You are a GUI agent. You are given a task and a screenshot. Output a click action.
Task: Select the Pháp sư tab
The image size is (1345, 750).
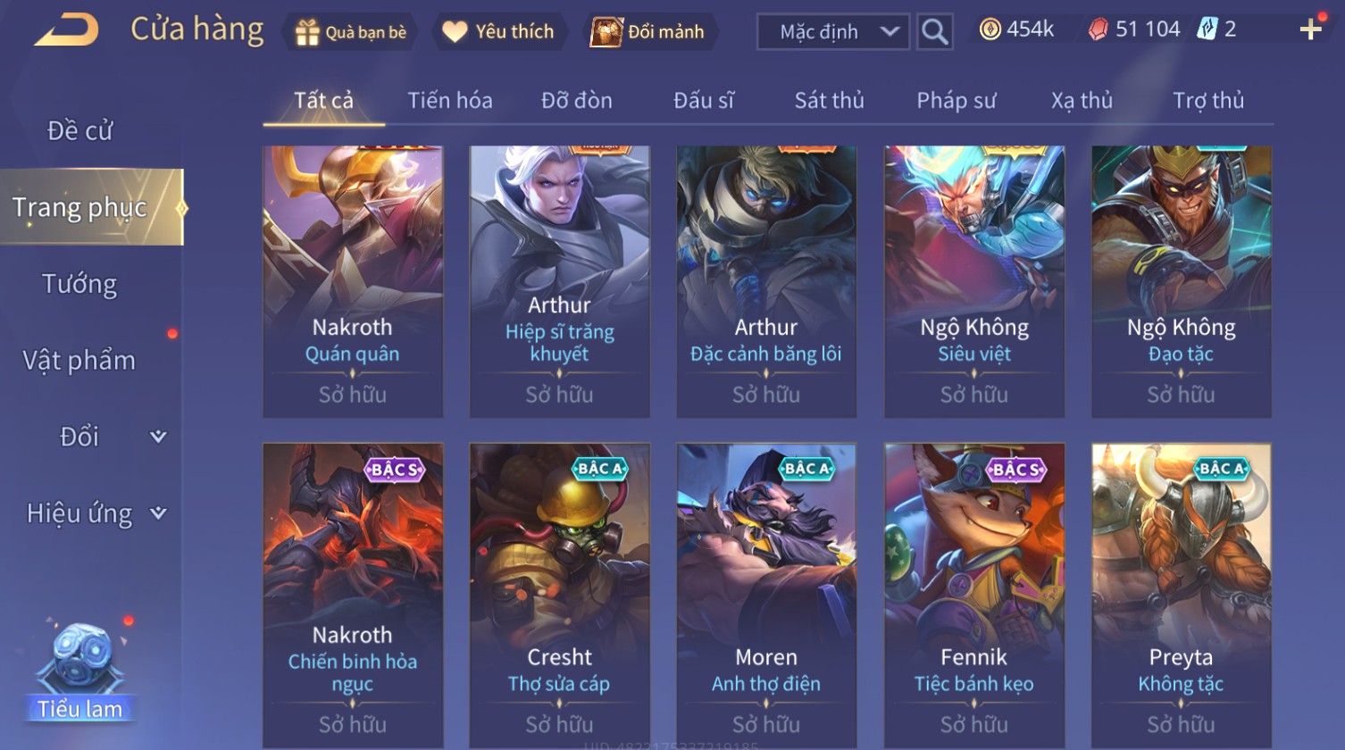coord(956,101)
